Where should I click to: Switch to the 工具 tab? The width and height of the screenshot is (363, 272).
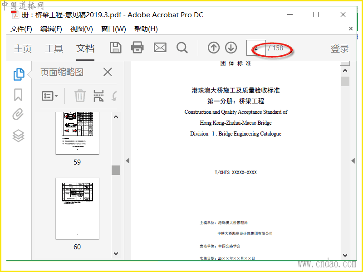tap(54, 49)
